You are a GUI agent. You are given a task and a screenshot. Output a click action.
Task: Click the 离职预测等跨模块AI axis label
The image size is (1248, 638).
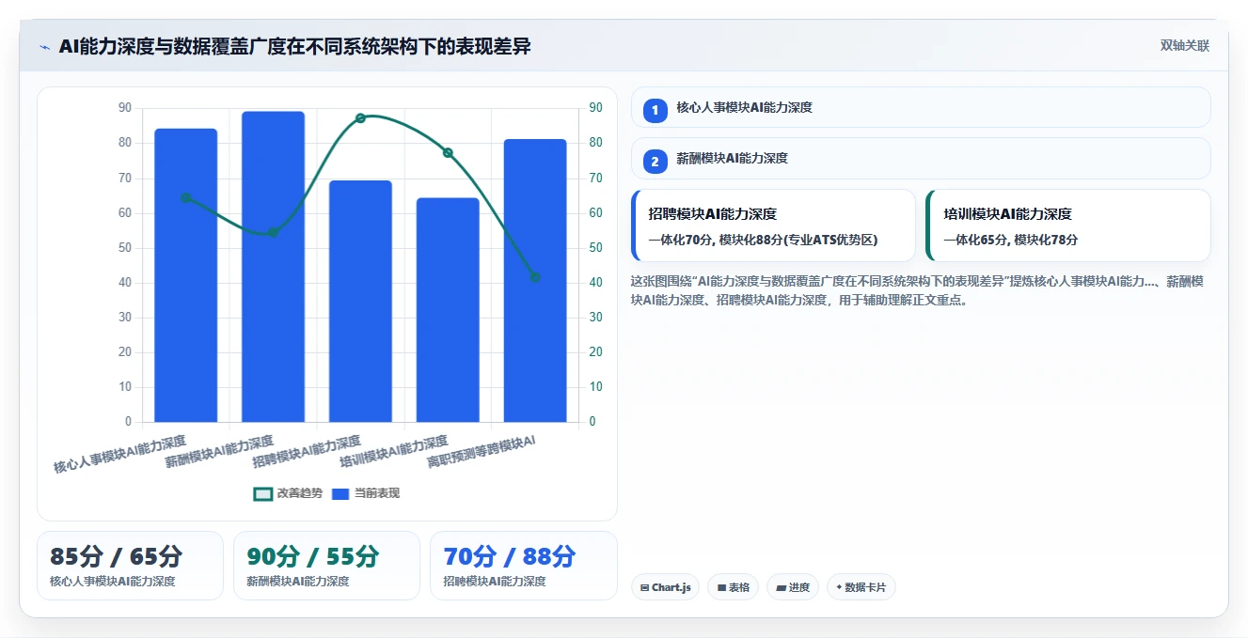click(482, 452)
